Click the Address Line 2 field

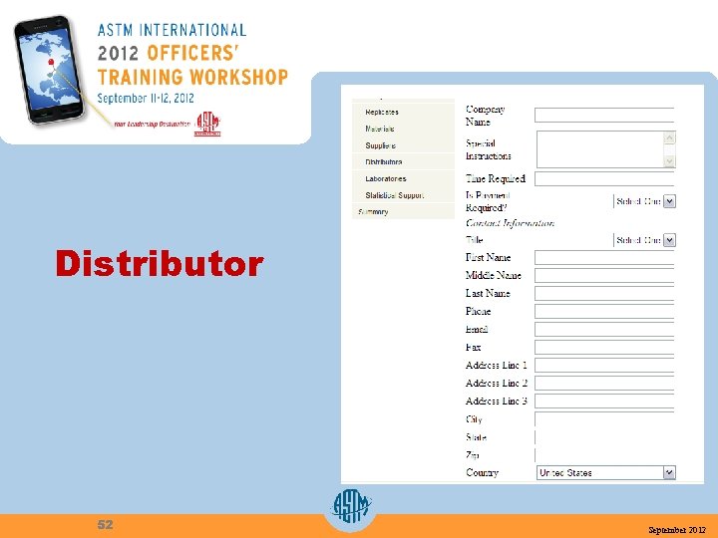pyautogui.click(x=604, y=383)
